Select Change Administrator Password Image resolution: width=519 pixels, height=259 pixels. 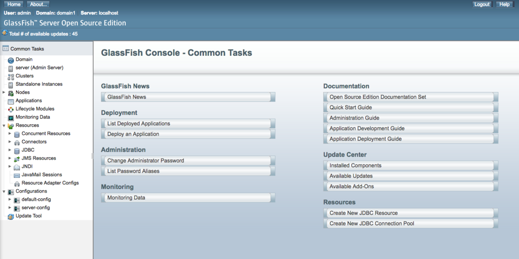coord(188,161)
